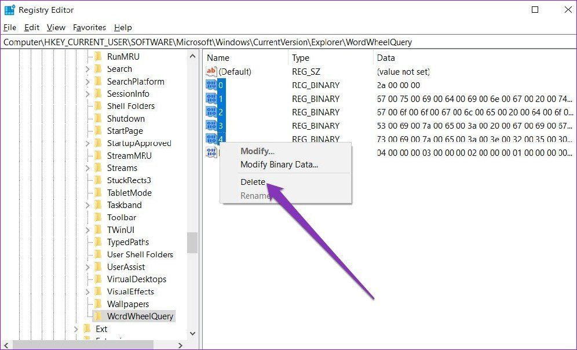This screenshot has width=577, height=350.
Task: Expand the SearchPlatform key
Action: click(x=87, y=81)
